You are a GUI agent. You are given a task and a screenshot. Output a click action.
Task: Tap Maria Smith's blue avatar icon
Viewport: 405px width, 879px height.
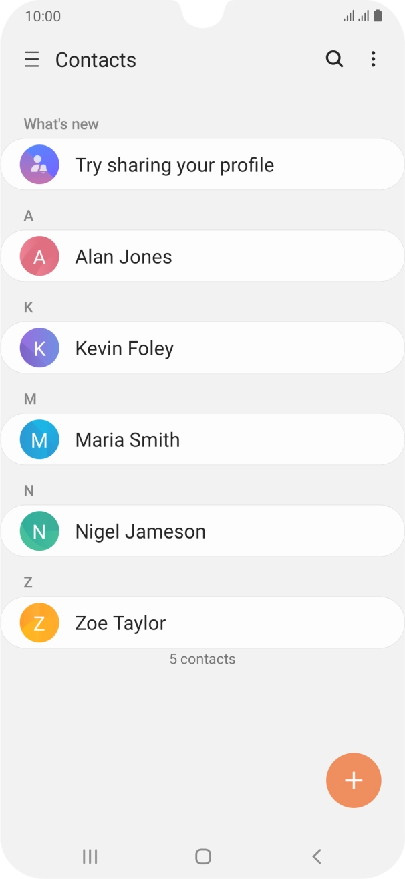point(38,439)
